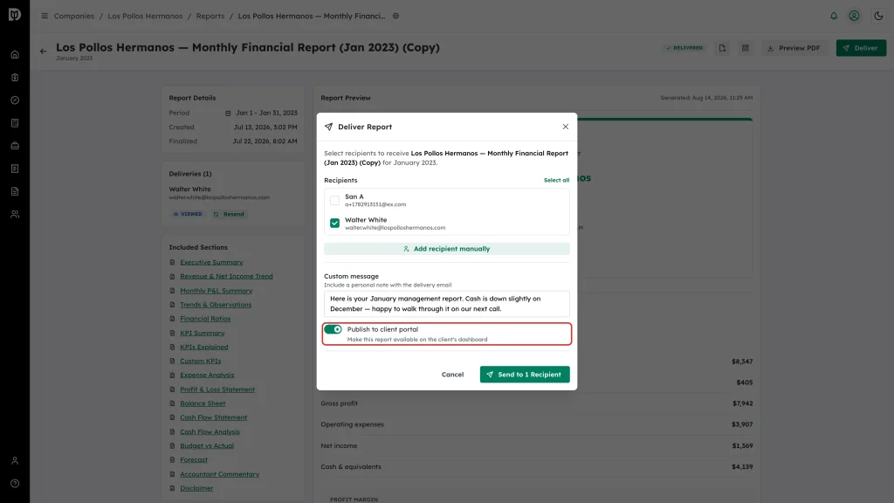Open KPIs Explained link
The image size is (894, 503).
[204, 348]
